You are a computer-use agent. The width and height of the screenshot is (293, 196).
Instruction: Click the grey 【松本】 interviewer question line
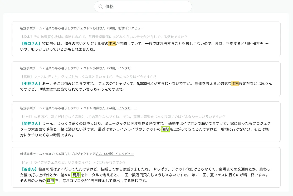click(104, 37)
